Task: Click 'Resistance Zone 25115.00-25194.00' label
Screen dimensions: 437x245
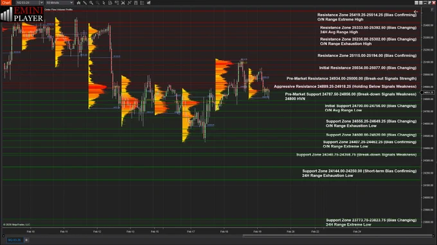Action: tap(367, 56)
